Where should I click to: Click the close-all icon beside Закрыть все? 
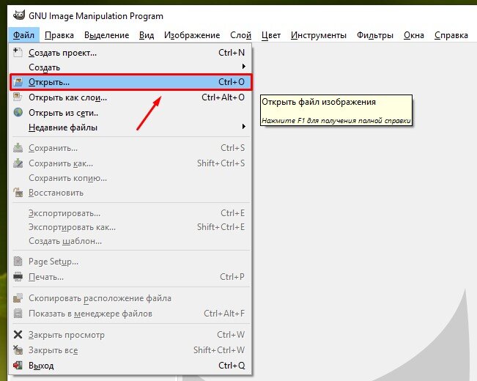pyautogui.click(x=18, y=350)
